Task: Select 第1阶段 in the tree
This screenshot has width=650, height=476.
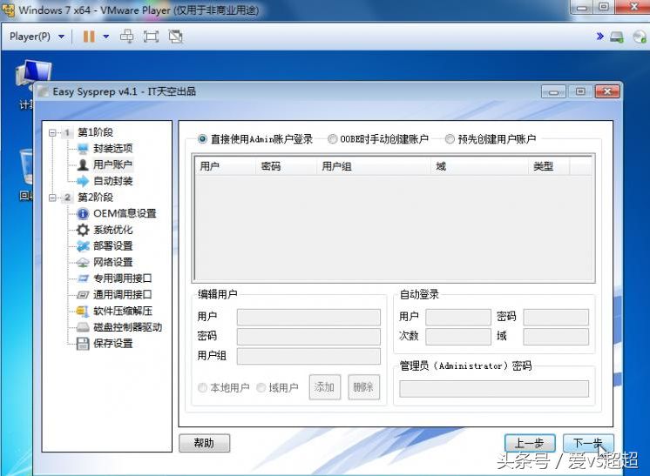Action: (x=95, y=132)
